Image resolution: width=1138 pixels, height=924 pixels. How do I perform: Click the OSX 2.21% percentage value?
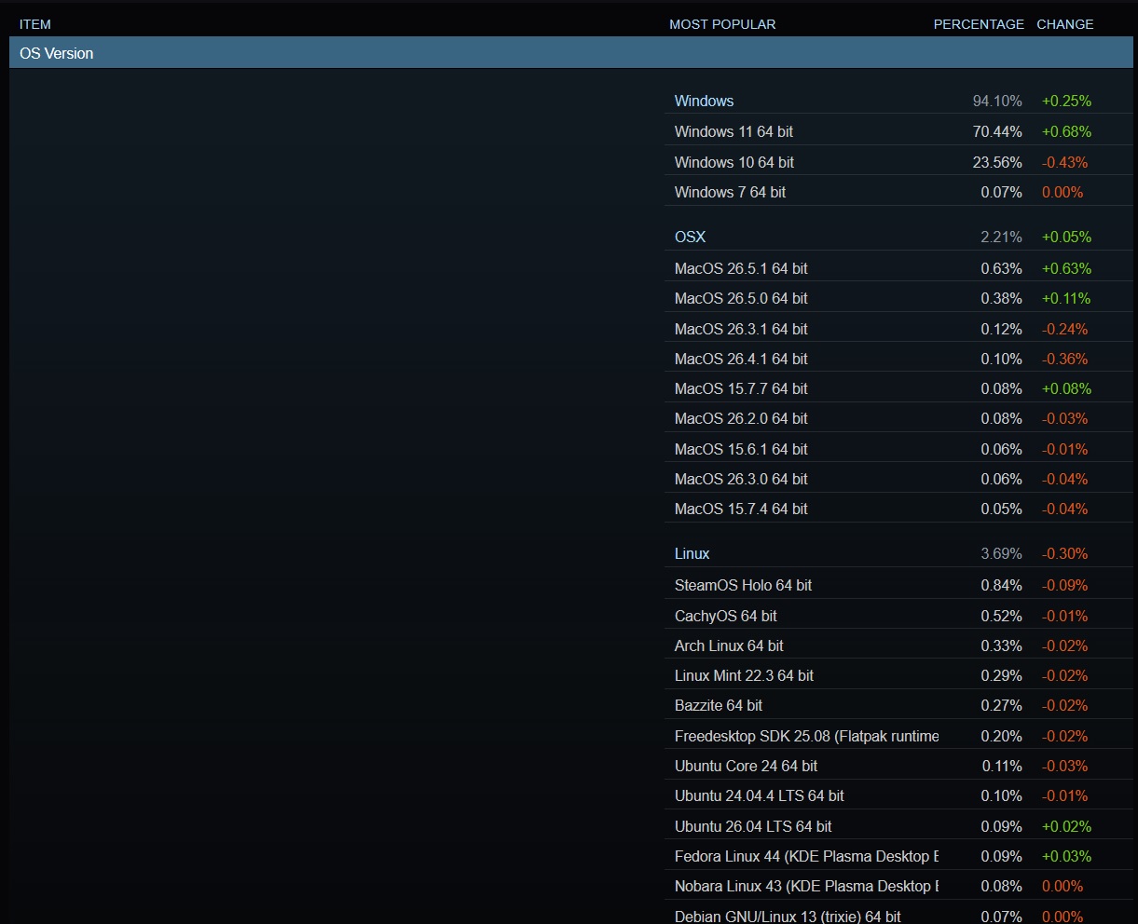click(1001, 237)
